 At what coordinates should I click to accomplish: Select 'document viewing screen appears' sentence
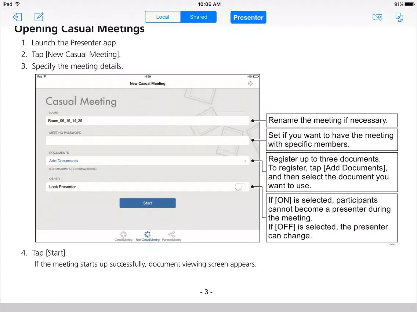[202, 264]
